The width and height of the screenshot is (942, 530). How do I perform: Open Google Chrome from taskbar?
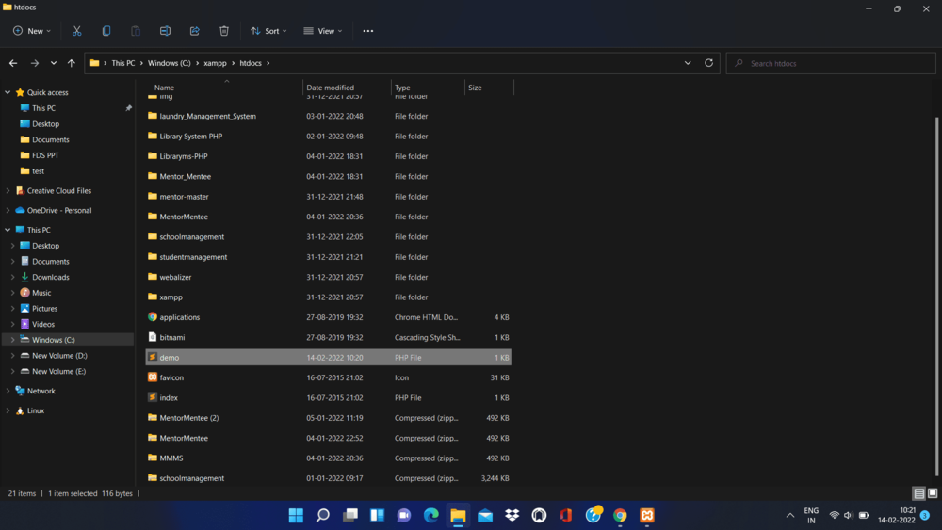click(x=620, y=516)
